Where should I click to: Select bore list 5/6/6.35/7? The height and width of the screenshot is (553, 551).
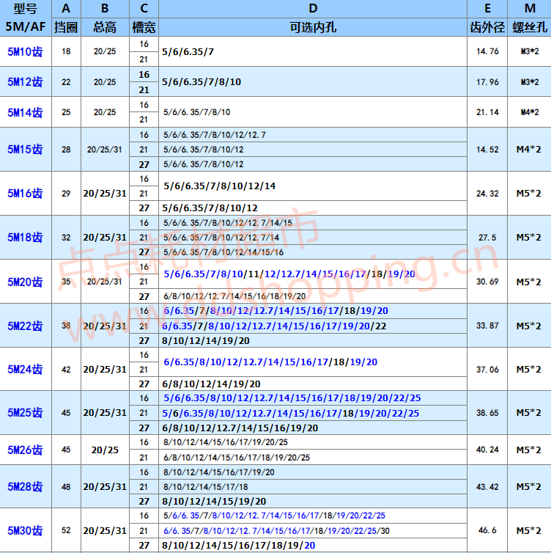coord(188,52)
